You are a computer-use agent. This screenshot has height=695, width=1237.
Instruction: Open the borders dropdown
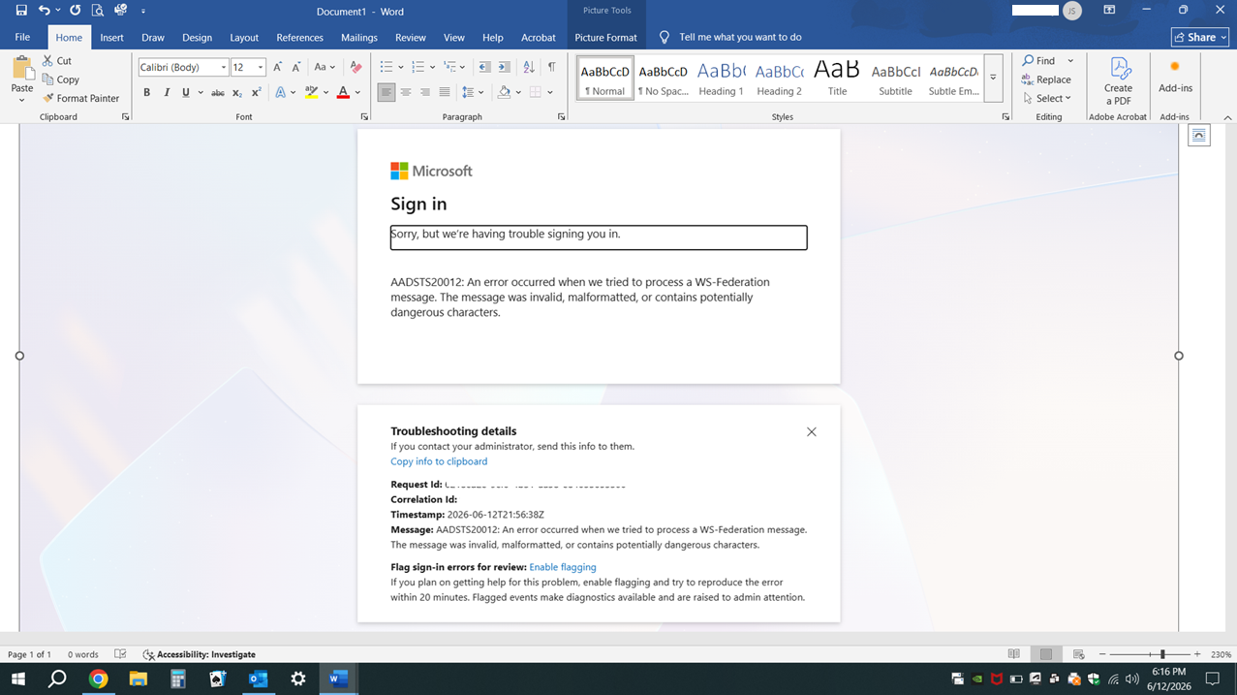pos(550,93)
